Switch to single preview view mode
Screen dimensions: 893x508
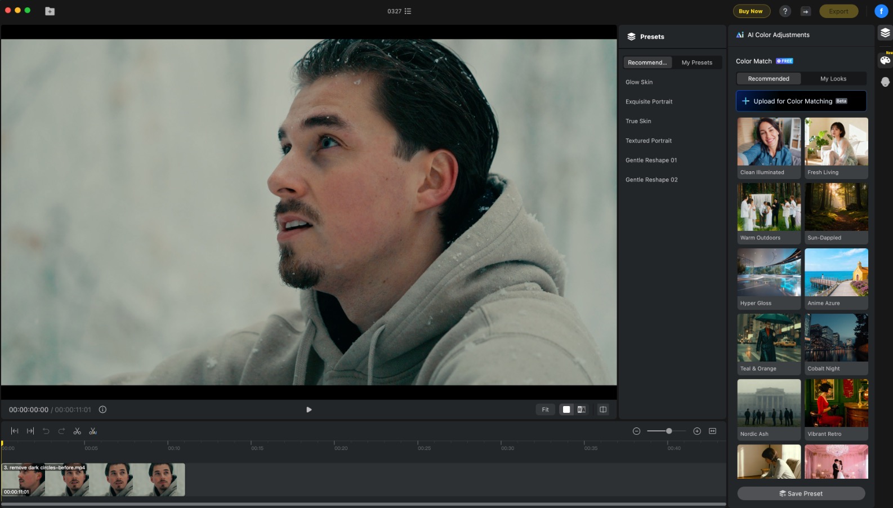pyautogui.click(x=566, y=409)
